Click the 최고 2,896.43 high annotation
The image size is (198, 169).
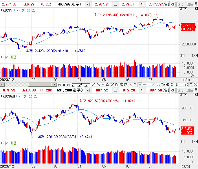click(x=126, y=15)
